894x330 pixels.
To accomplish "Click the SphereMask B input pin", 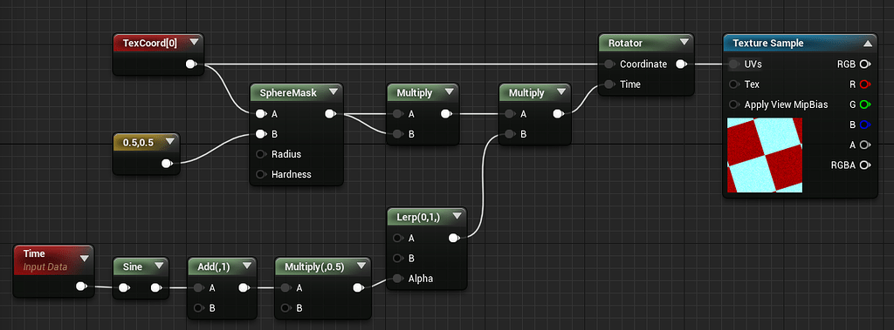I will point(261,134).
